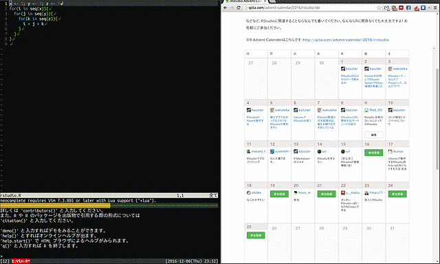Click the 'rstudio.R' Vim status line
440x264 pixels.
[x=109, y=195]
